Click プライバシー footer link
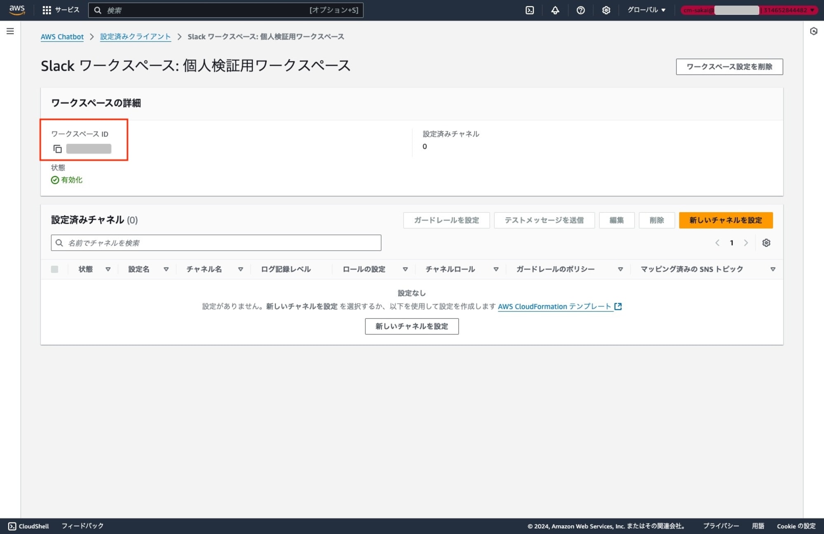824x534 pixels. point(721,526)
